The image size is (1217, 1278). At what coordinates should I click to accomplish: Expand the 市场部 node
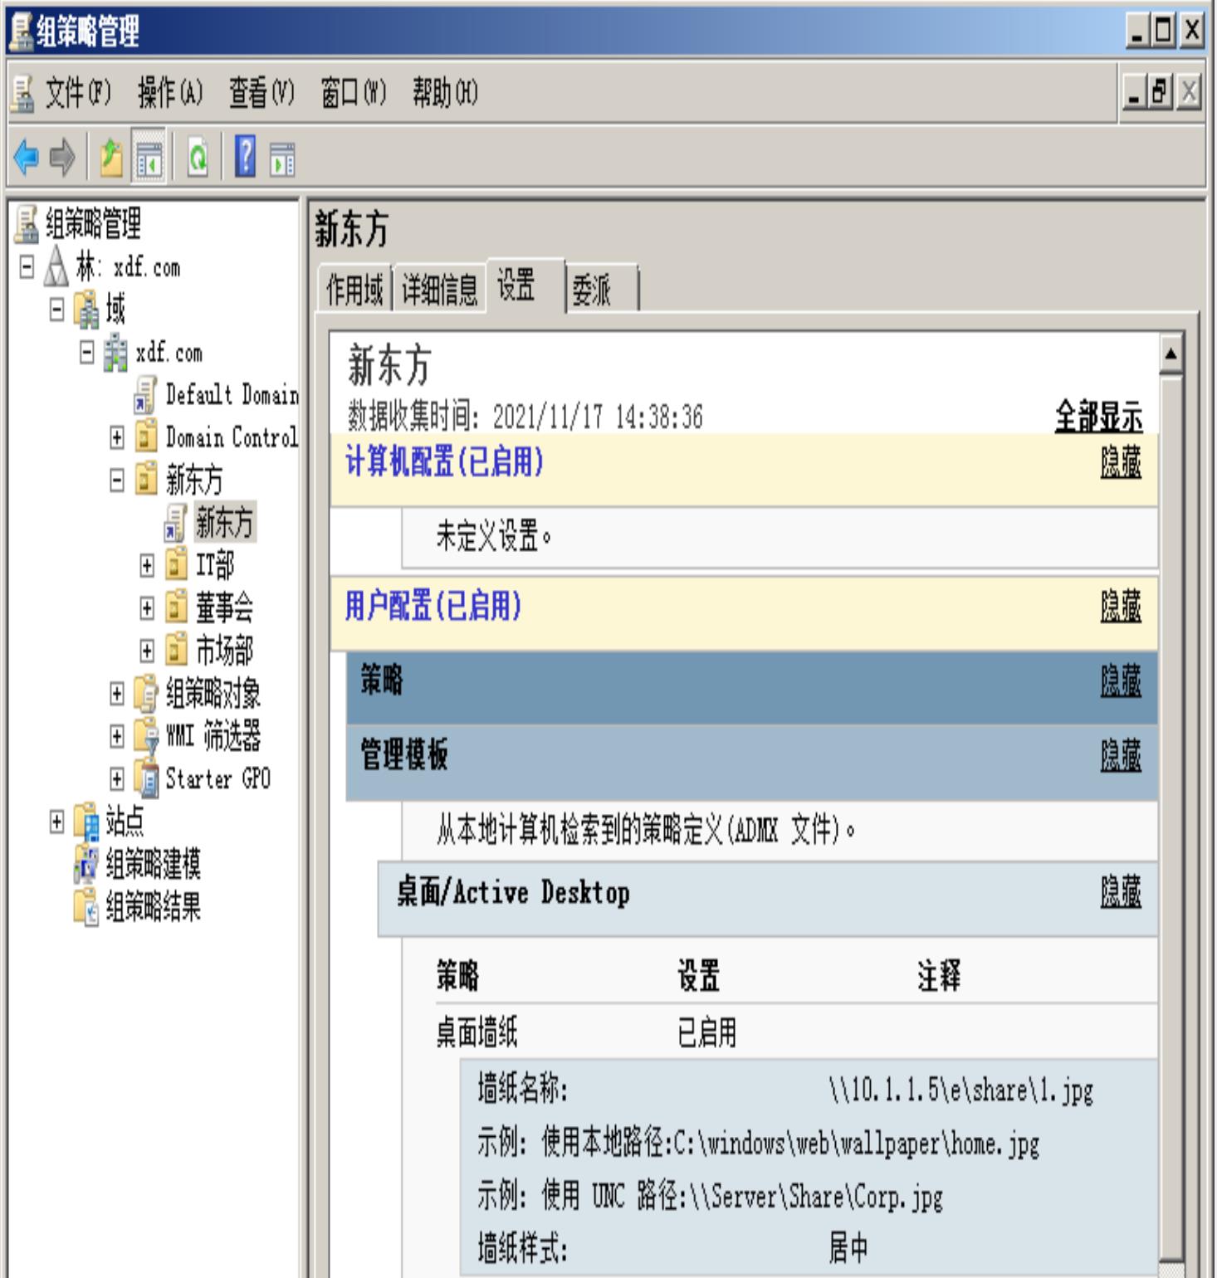click(x=147, y=651)
